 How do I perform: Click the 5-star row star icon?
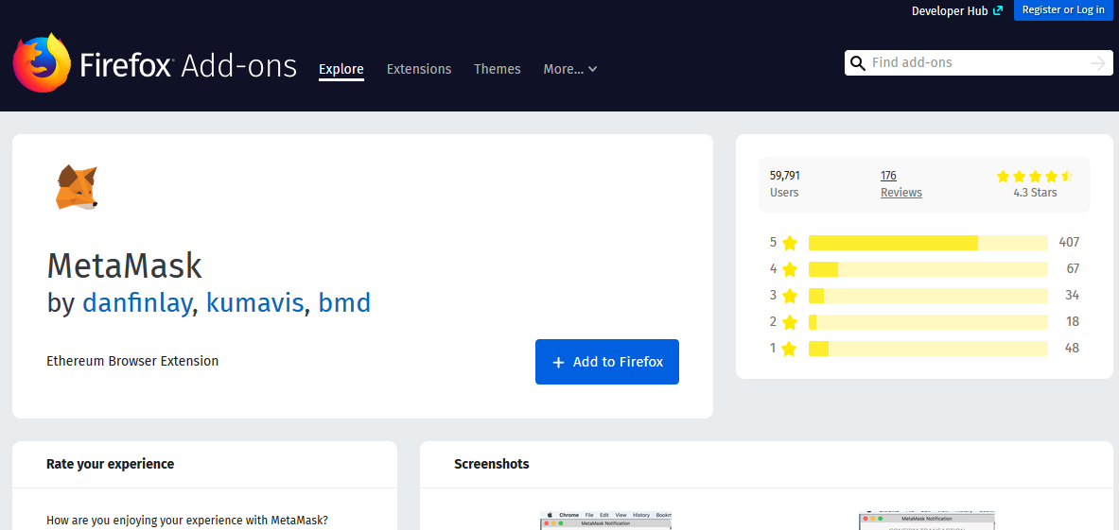(x=789, y=243)
